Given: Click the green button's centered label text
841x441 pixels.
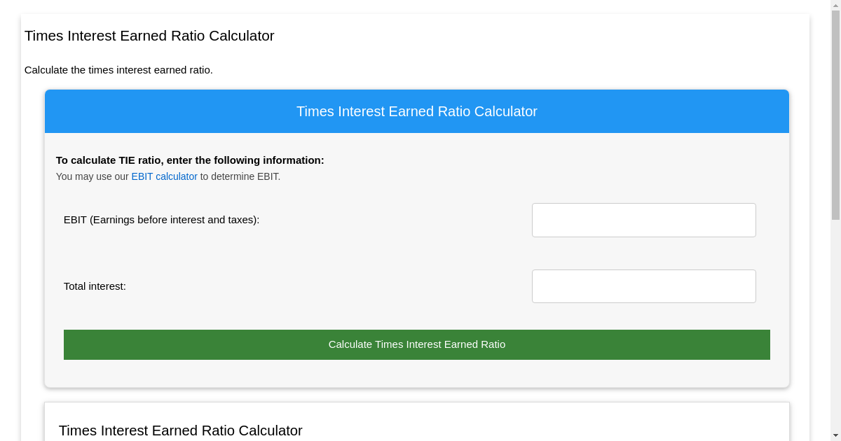Looking at the screenshot, I should (417, 344).
